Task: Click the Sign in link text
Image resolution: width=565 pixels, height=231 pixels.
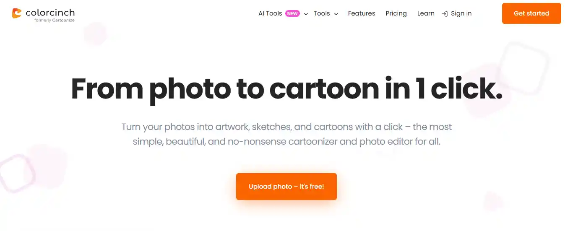Action: pyautogui.click(x=461, y=13)
